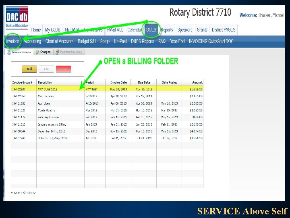This screenshot has width=290, height=218.
Task: Click the Edit button
Action: (x=46, y=69)
